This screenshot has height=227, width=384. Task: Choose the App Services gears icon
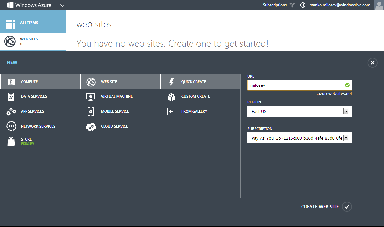pos(11,111)
